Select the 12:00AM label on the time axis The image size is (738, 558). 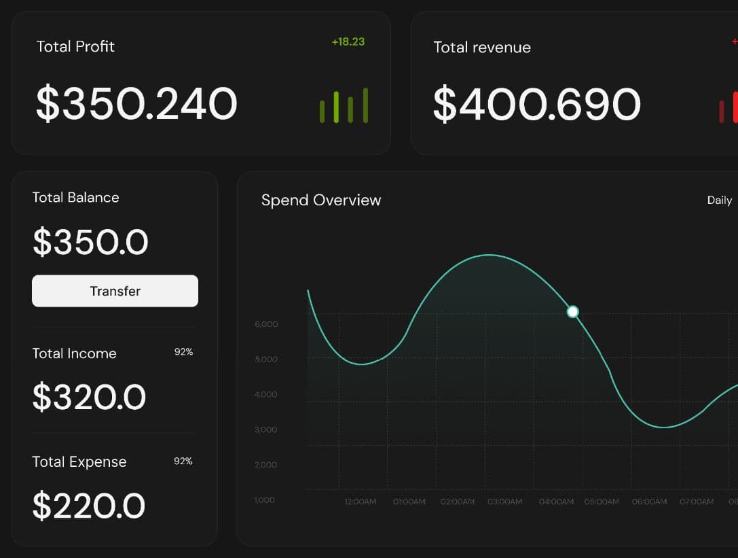pyautogui.click(x=360, y=502)
